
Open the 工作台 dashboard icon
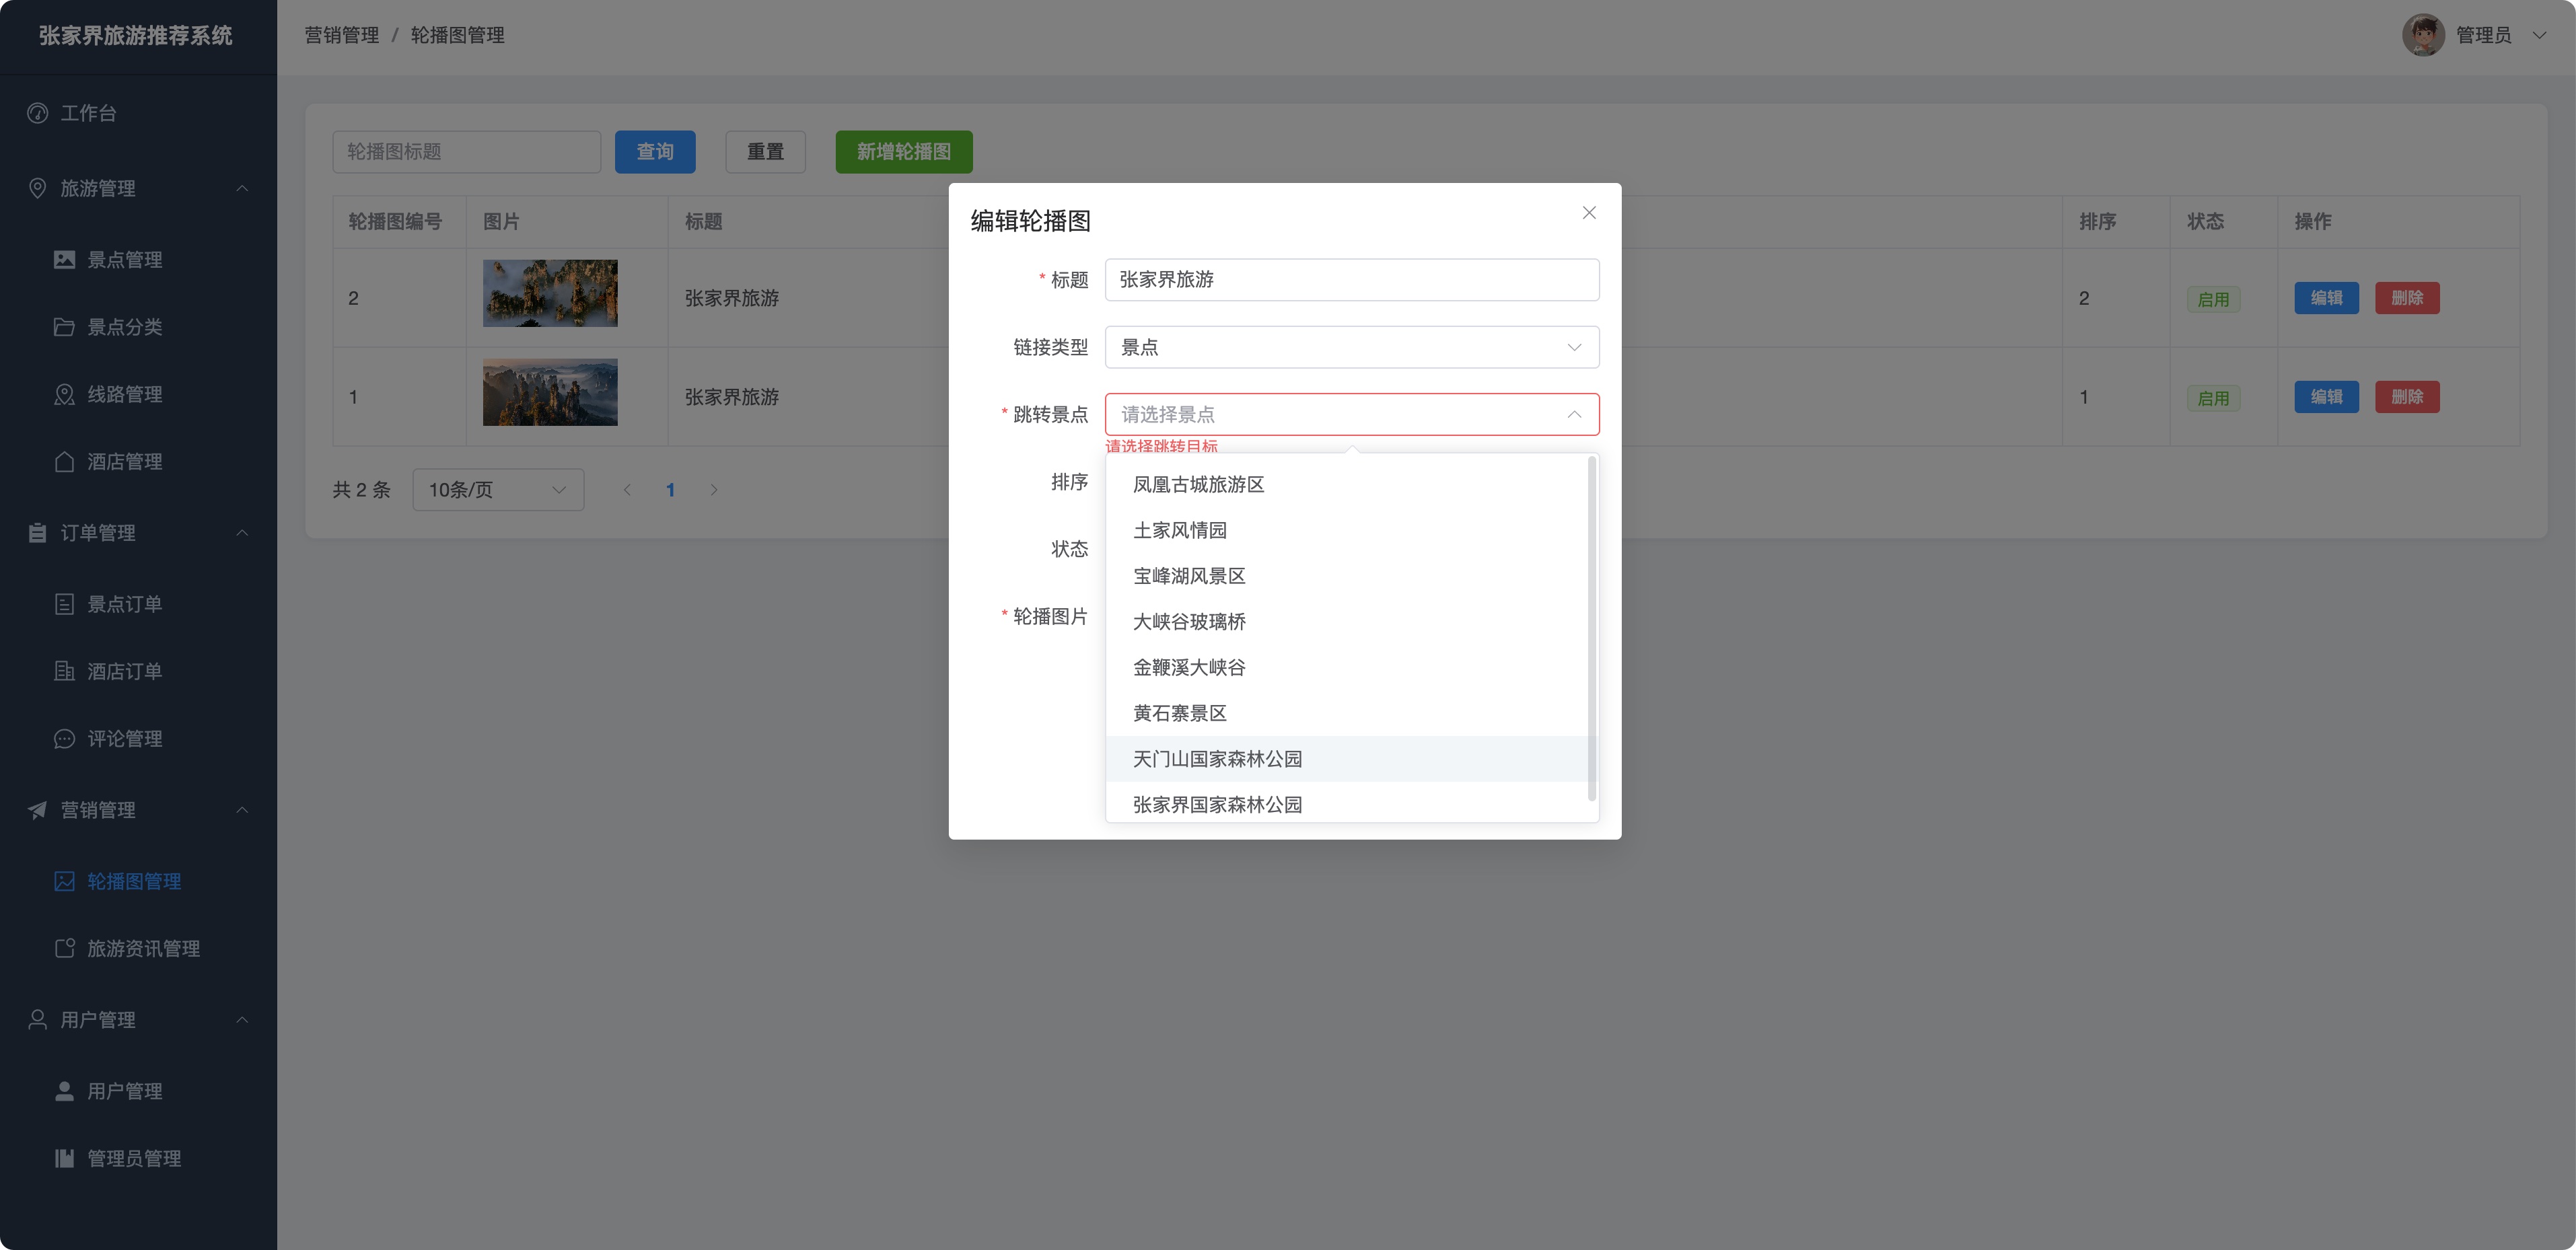[37, 113]
